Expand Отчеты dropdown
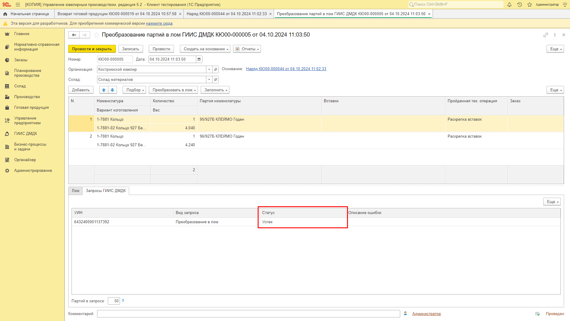The width and height of the screenshot is (570, 321). click(247, 49)
